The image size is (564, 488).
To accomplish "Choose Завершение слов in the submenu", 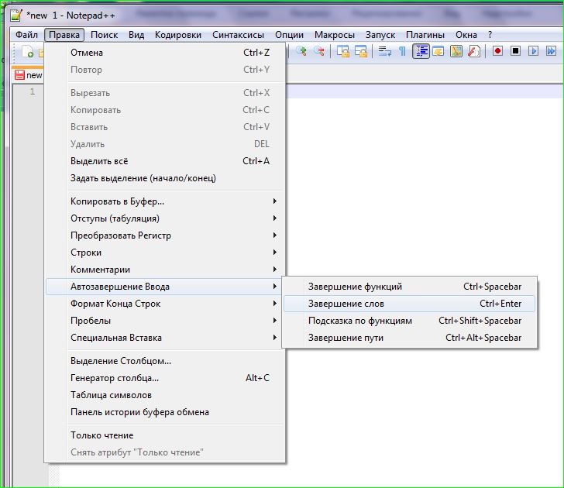I will pyautogui.click(x=409, y=304).
